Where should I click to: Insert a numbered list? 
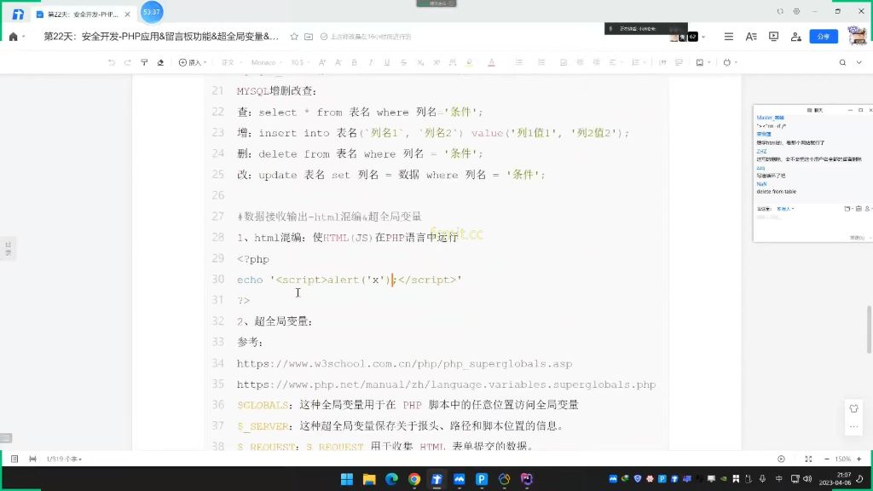point(541,62)
